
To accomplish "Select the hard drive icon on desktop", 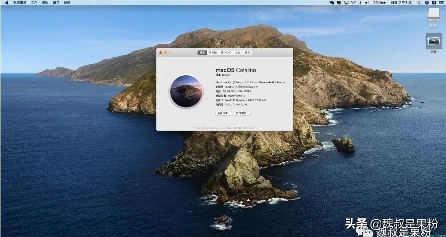I will pos(434,15).
